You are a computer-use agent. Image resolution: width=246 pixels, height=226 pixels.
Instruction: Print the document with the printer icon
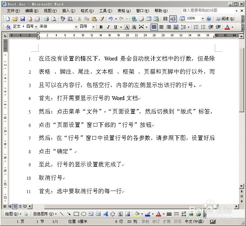46,19
